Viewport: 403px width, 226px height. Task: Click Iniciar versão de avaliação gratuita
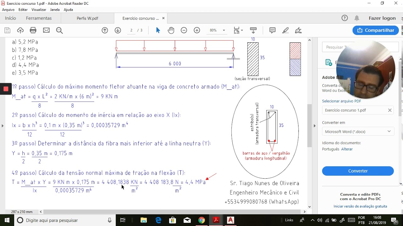tap(360, 206)
